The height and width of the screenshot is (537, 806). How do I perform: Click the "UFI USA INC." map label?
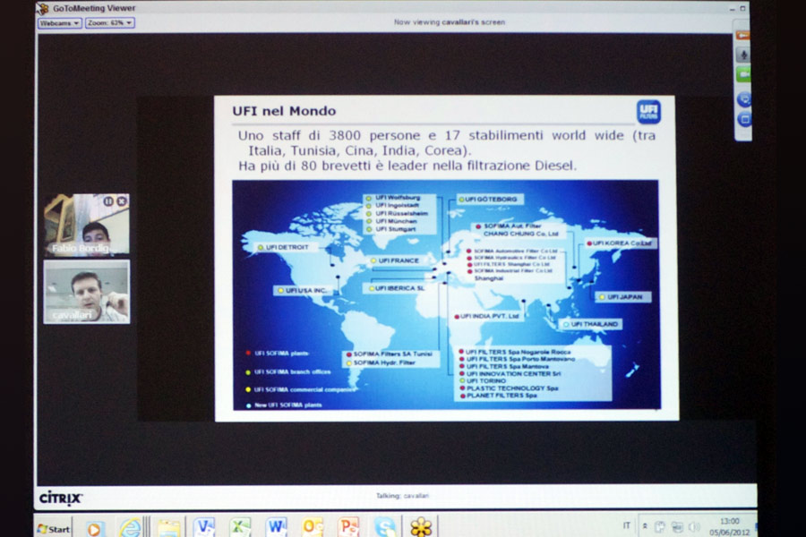[305, 290]
